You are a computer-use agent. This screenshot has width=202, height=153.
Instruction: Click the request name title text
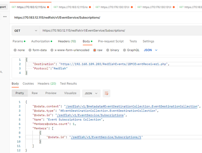tap(57, 18)
